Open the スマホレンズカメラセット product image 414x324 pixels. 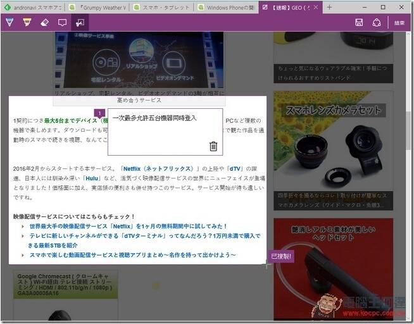[333, 141]
